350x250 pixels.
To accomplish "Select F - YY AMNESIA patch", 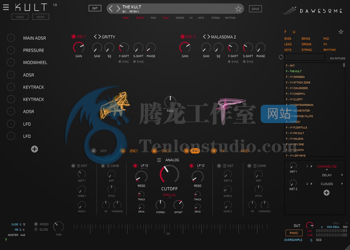I will pyautogui.click(x=315, y=77).
